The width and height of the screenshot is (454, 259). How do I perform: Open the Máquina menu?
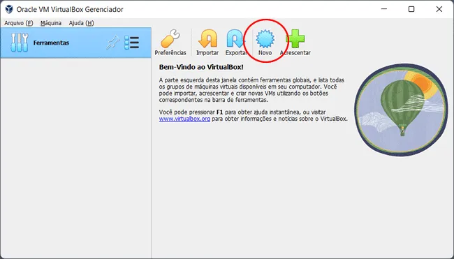(51, 23)
